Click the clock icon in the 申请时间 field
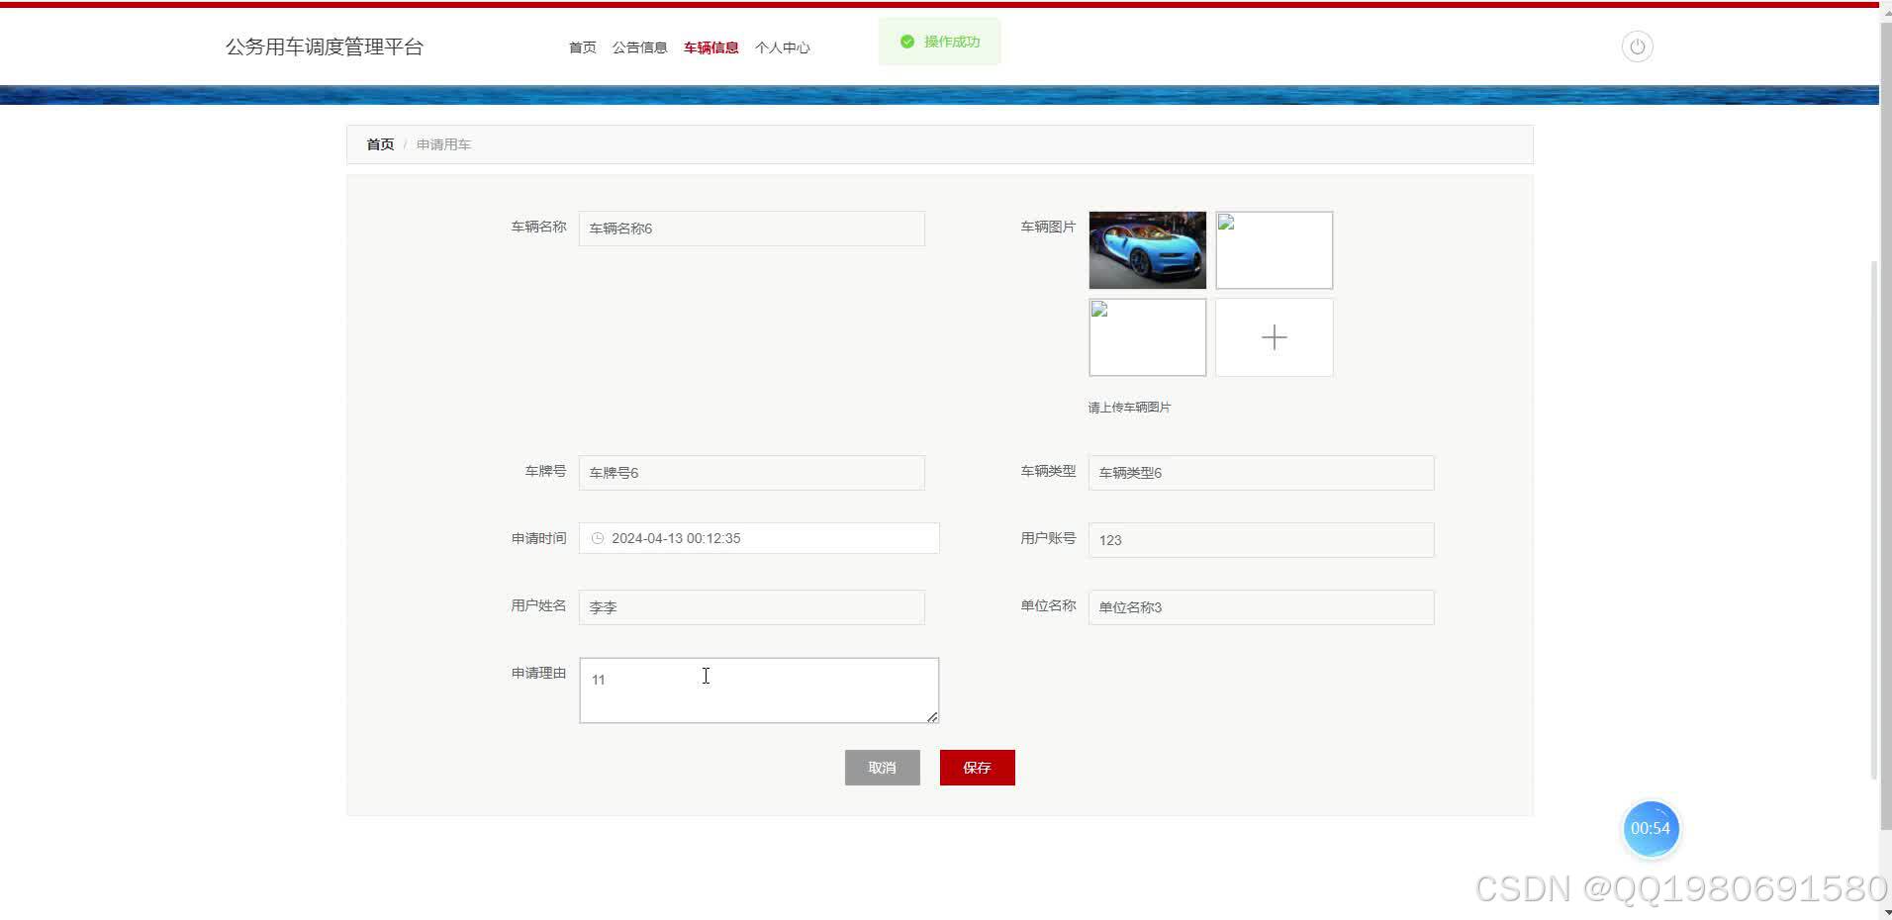This screenshot has height=920, width=1892. point(598,538)
